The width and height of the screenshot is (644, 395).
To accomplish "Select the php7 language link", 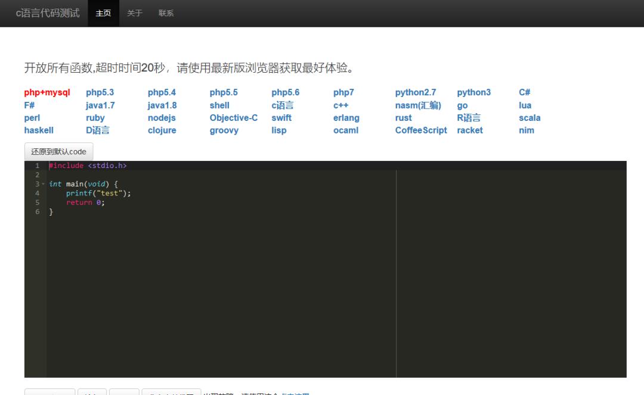I will (x=344, y=92).
